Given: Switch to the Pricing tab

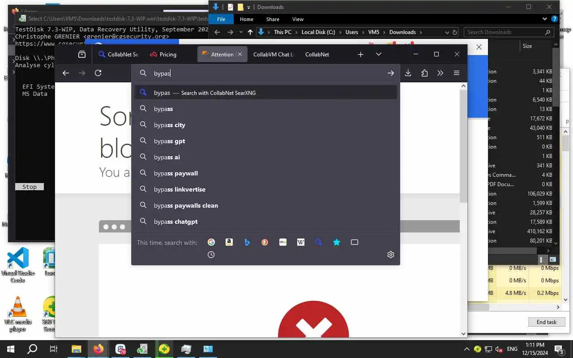Looking at the screenshot, I should click(168, 54).
